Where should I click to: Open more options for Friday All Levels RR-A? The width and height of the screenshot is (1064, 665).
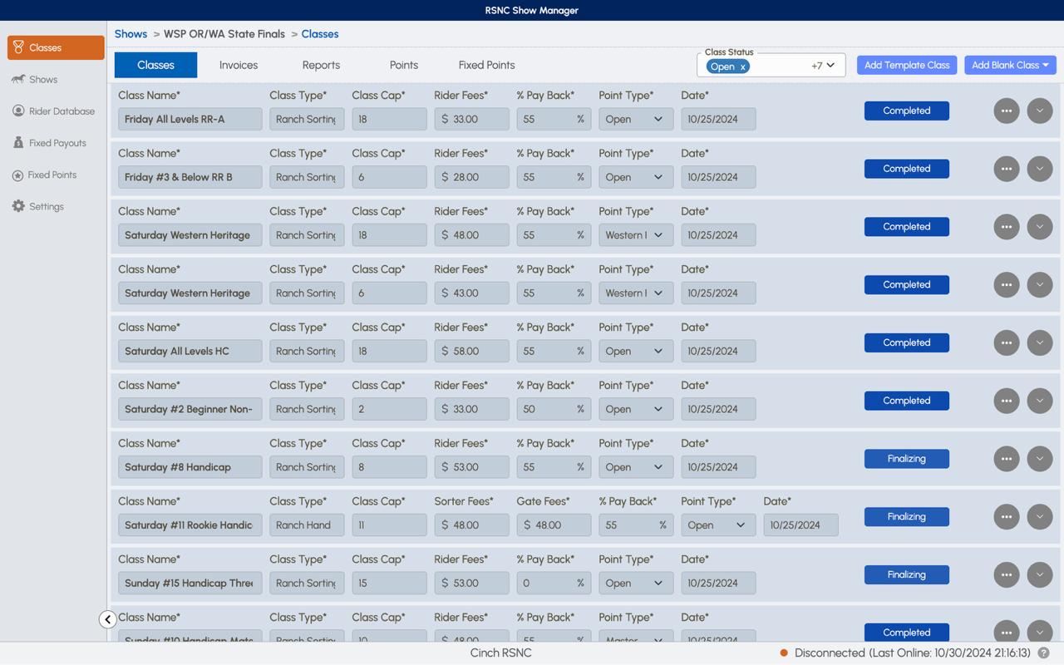(x=1006, y=111)
